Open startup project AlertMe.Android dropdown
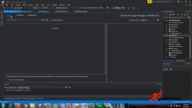 coord(67,8)
